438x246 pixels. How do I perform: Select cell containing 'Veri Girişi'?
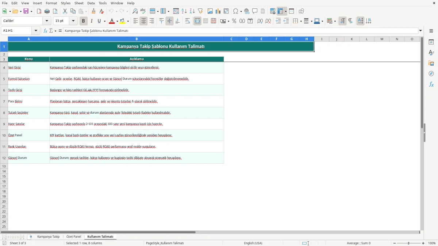click(29, 67)
